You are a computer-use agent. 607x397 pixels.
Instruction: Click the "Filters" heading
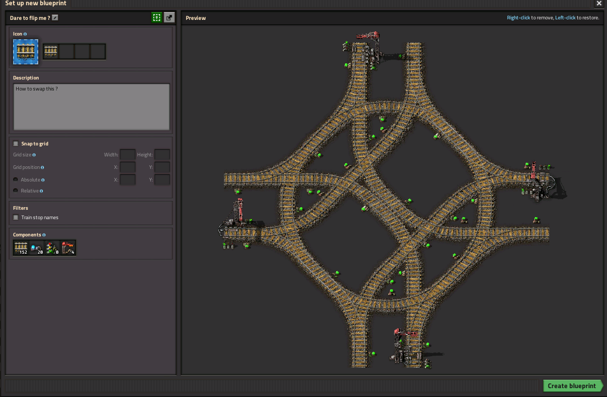[20, 208]
